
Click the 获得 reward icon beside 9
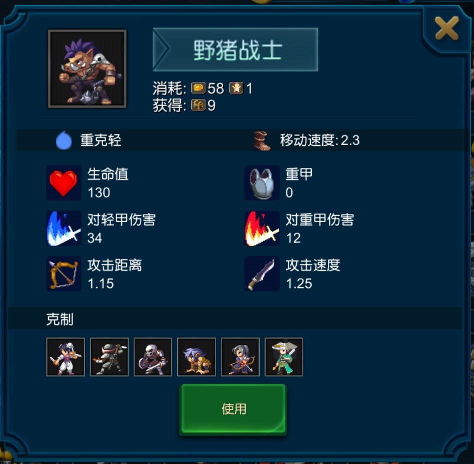(198, 105)
